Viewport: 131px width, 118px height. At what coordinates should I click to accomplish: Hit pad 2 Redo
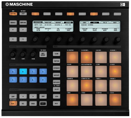click(x=87, y=100)
